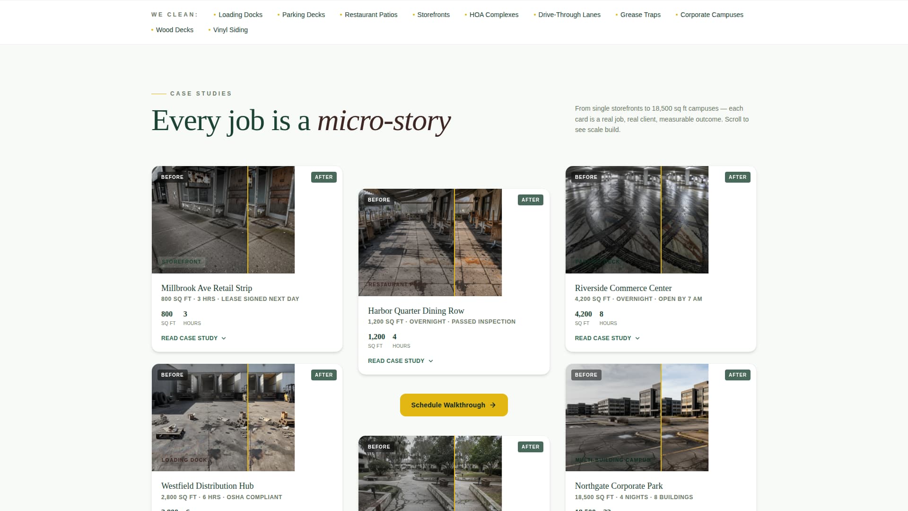Viewport: 908px width, 511px height.
Task: Click the Westfield Distribution Hub title
Action: pos(208,486)
